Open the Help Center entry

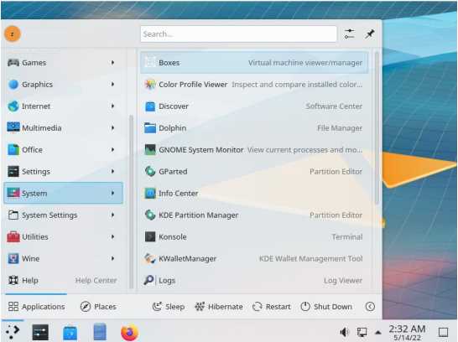click(x=64, y=280)
